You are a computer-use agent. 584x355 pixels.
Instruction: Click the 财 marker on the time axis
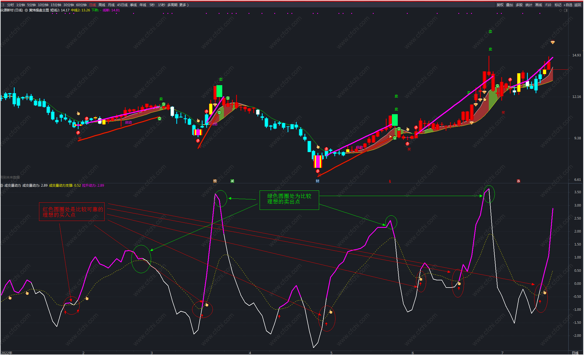coord(317,181)
